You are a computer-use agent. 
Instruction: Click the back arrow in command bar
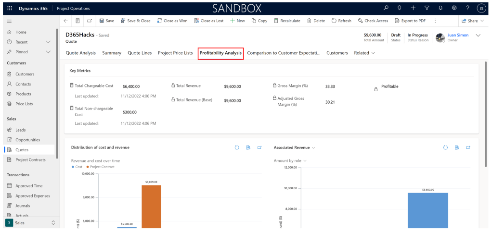tap(66, 21)
